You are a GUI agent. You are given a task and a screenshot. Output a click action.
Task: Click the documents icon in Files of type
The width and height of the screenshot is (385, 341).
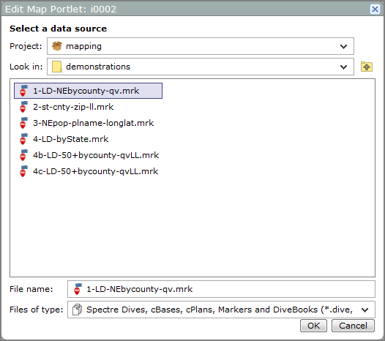click(x=77, y=310)
